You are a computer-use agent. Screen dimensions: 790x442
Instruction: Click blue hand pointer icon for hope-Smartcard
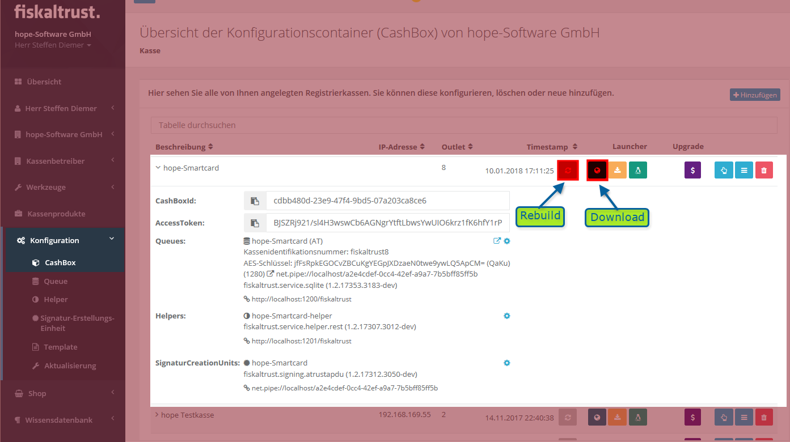point(724,170)
